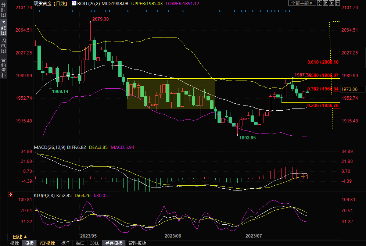Click the red sun icon beside KDJ
366x246 pixels.
pos(11,195)
